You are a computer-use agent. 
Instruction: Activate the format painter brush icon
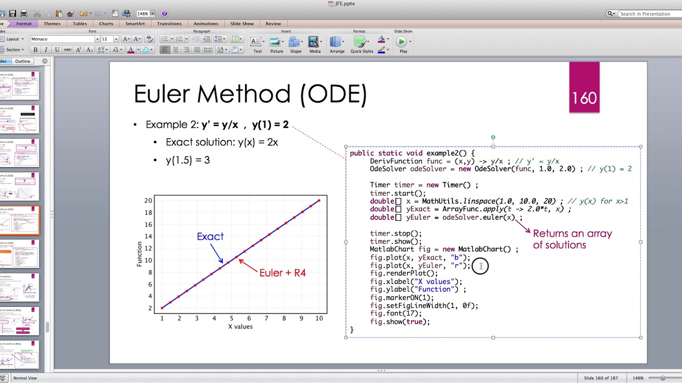(x=70, y=13)
